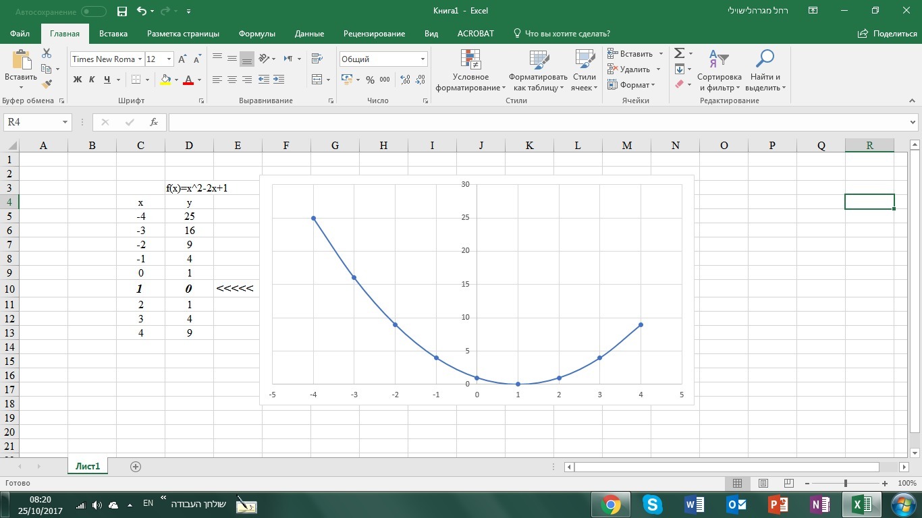This screenshot has height=518, width=922.
Task: Toggle bold formatting (Ж)
Action: pos(77,80)
